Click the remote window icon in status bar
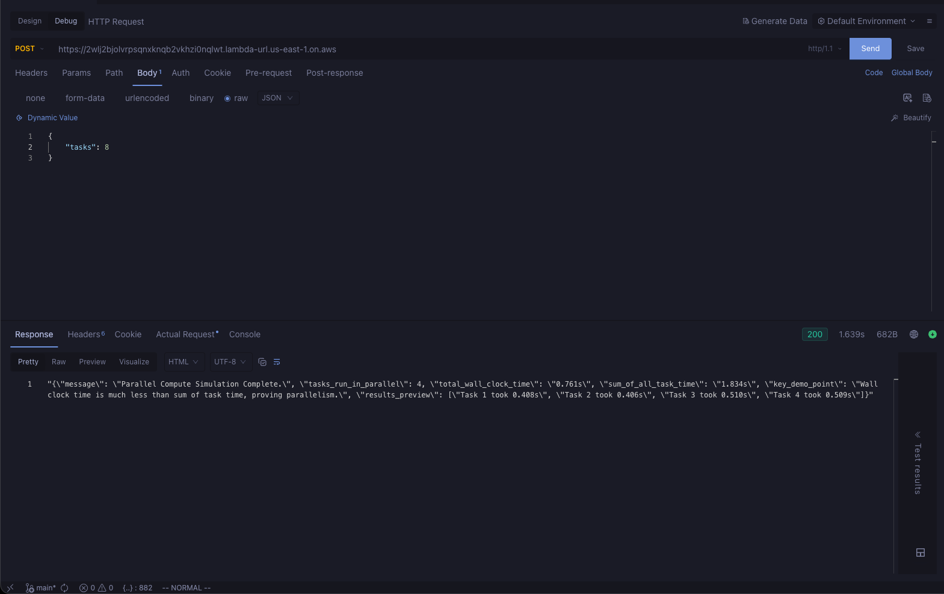 click(x=10, y=588)
